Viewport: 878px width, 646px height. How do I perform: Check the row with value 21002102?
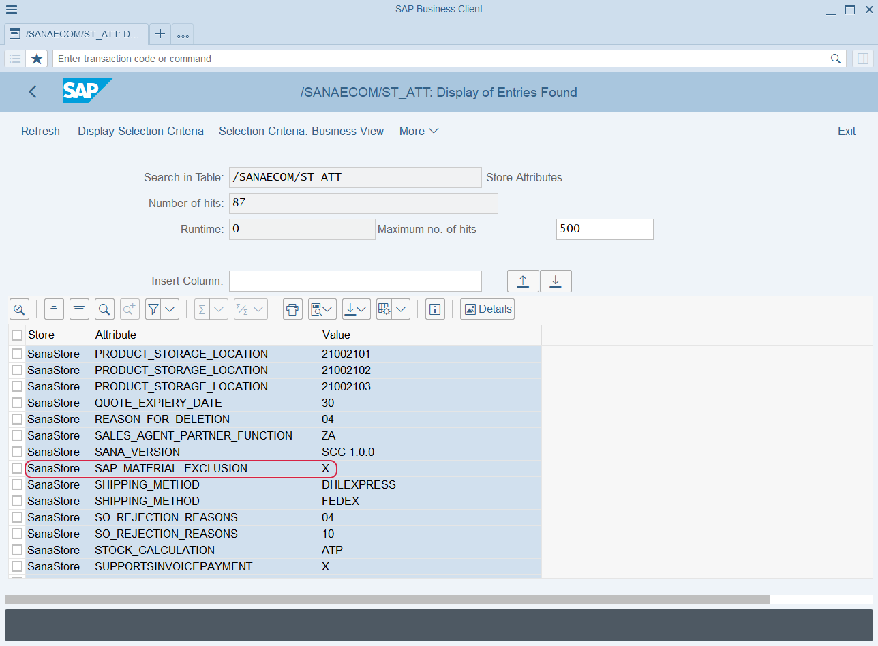(17, 370)
